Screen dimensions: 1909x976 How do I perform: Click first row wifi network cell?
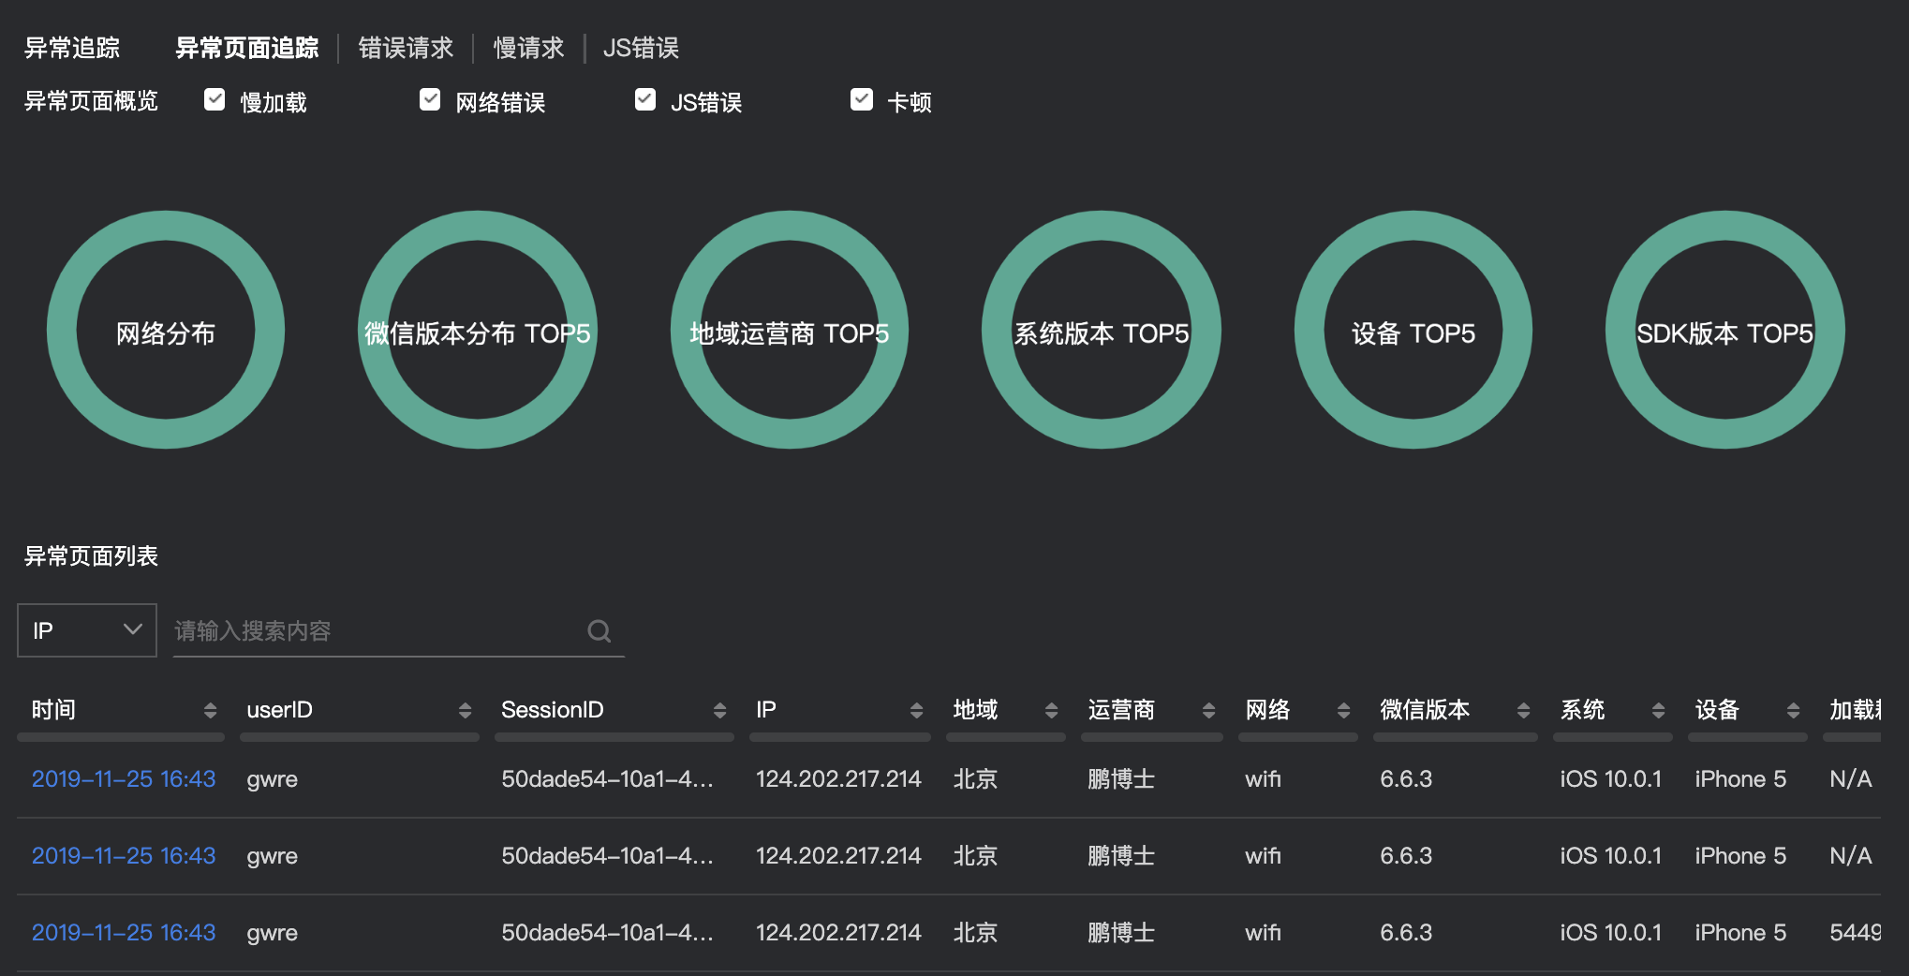[x=1263, y=779]
